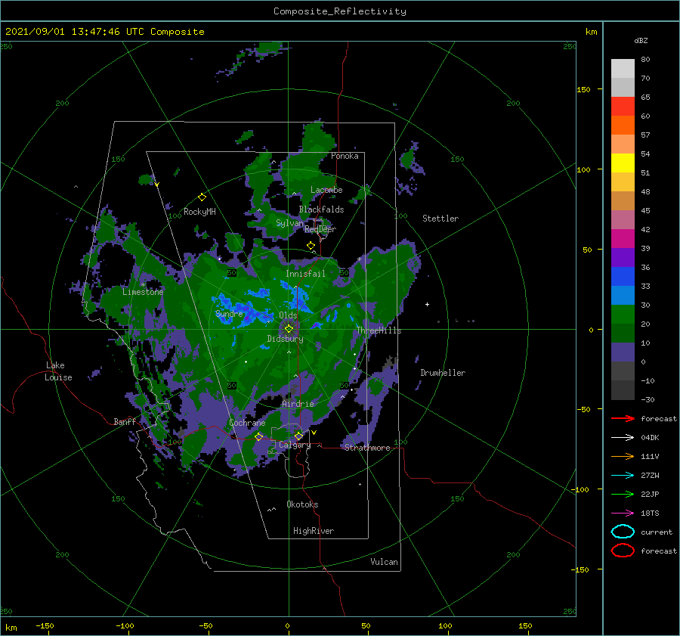Click the Cochrane label
680x636 pixels.
click(x=247, y=423)
